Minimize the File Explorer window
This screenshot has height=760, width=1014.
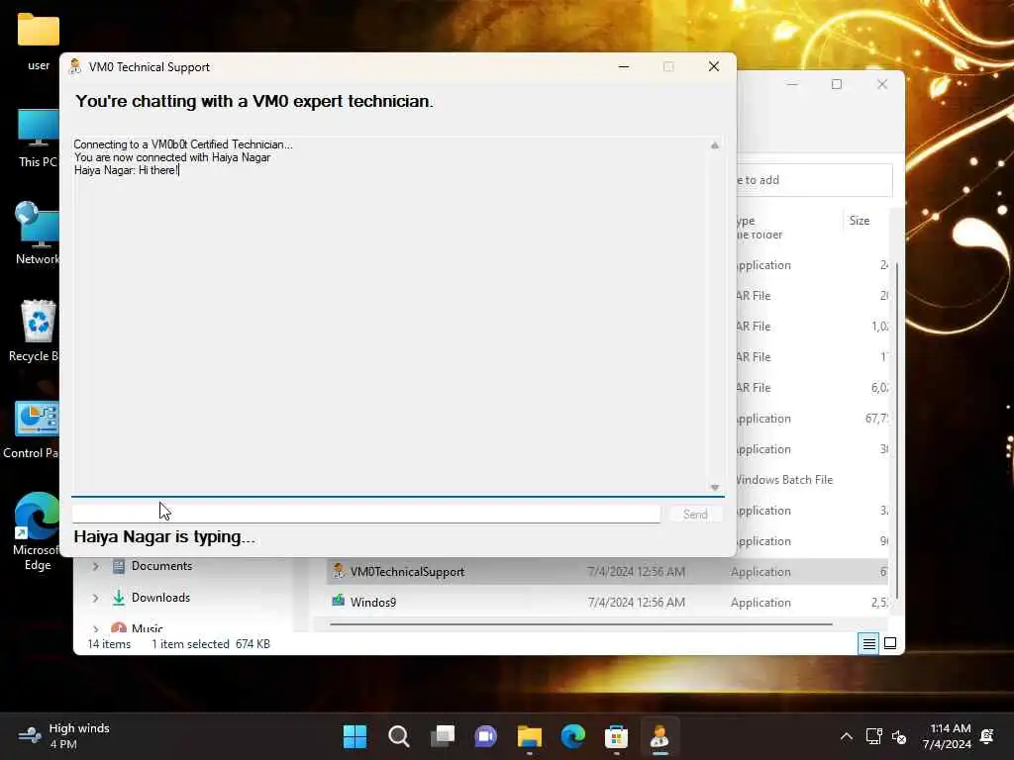click(x=792, y=84)
